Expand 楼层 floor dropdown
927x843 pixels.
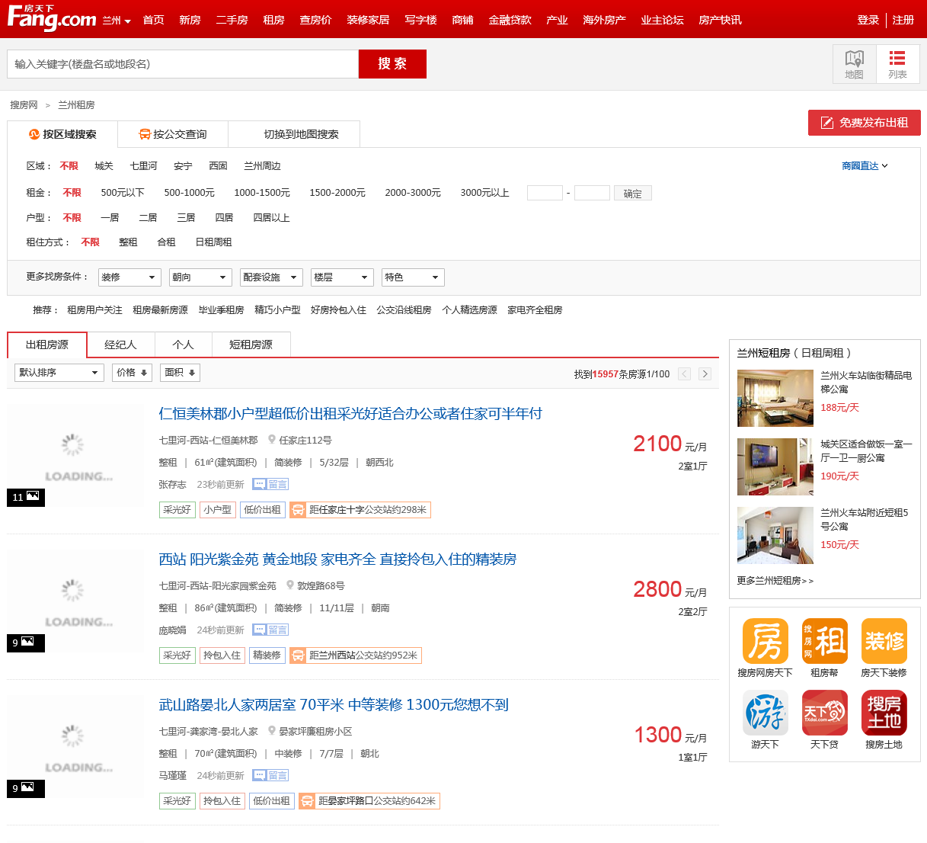pyautogui.click(x=342, y=277)
